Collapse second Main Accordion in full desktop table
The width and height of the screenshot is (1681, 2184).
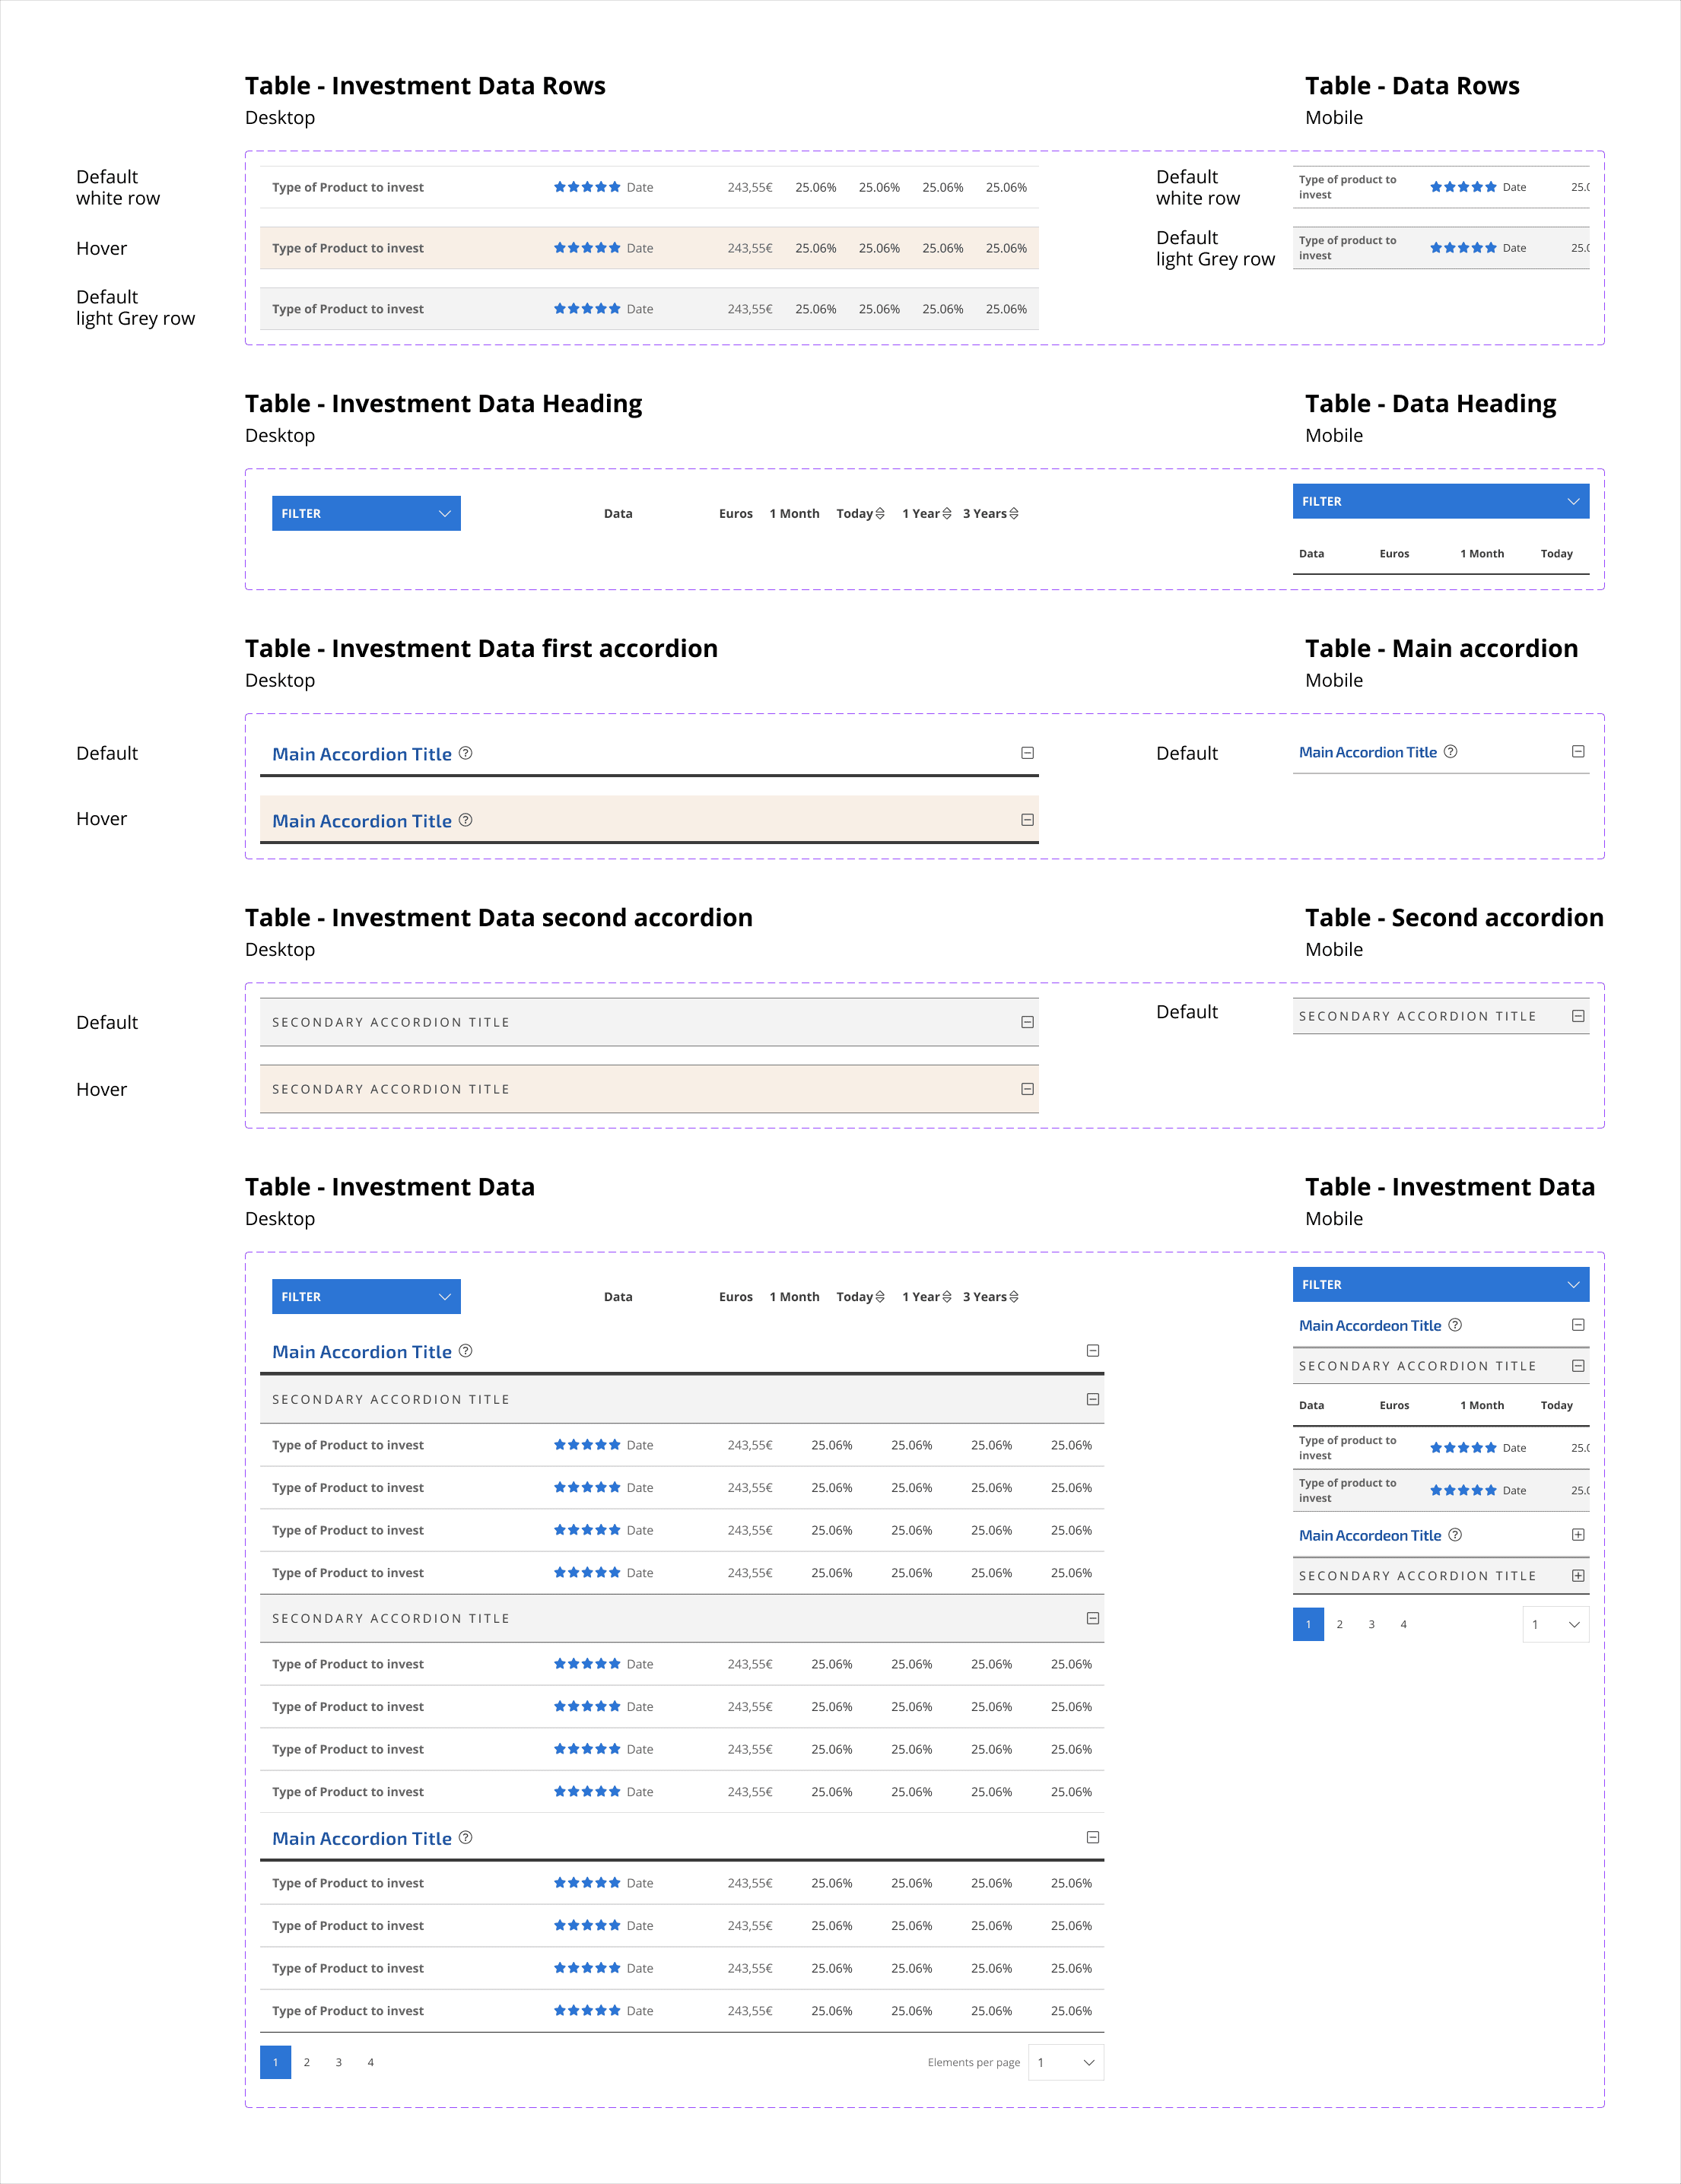pyautogui.click(x=1093, y=1837)
